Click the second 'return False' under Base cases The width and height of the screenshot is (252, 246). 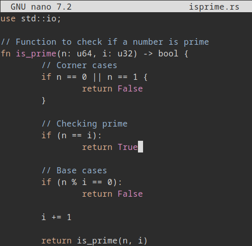[113, 194]
